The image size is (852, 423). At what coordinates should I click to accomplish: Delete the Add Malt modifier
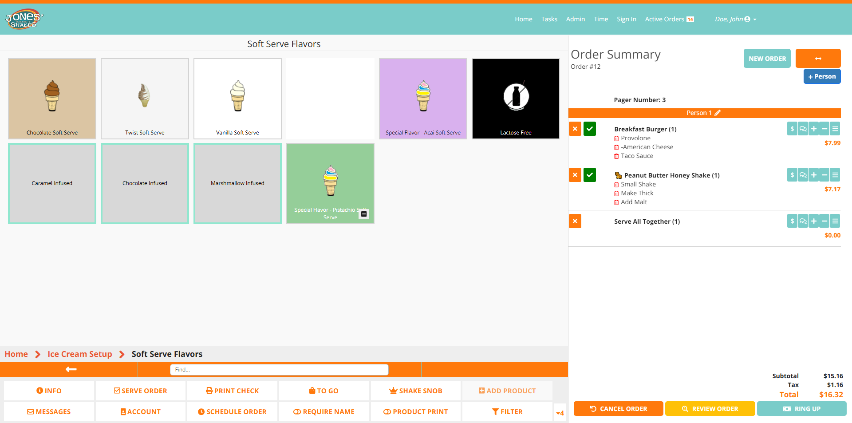coord(616,202)
